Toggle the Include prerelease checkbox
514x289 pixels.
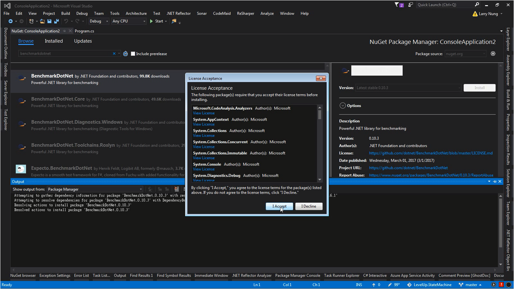(x=133, y=54)
